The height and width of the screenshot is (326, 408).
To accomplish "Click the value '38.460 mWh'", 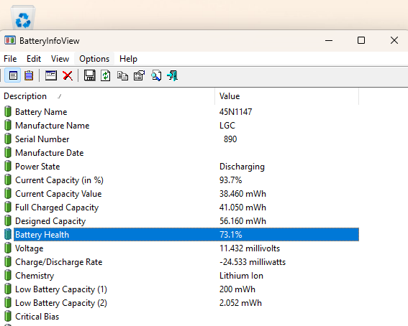I will (242, 194).
